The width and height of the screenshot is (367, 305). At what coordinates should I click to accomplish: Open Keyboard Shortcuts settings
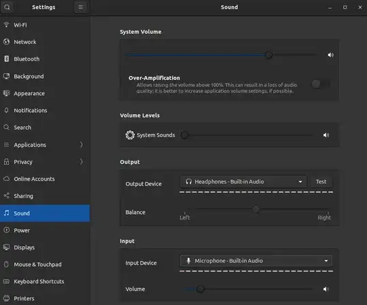(x=45, y=281)
